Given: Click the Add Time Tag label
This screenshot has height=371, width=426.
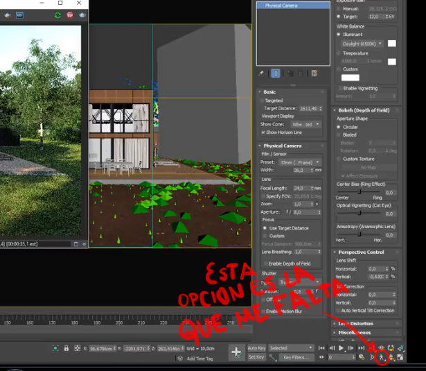Looking at the screenshot, I should (x=200, y=359).
